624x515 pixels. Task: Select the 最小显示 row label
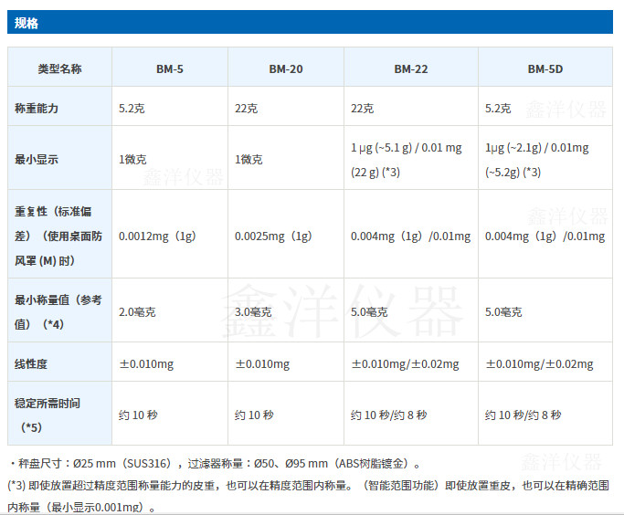(37, 159)
